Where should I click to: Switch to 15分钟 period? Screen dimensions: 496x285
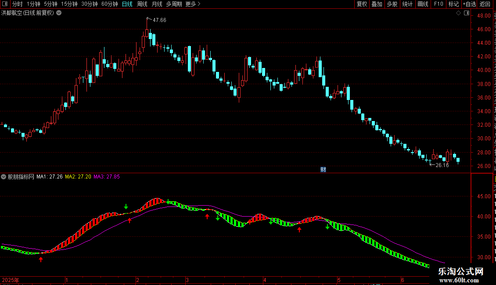(x=69, y=4)
